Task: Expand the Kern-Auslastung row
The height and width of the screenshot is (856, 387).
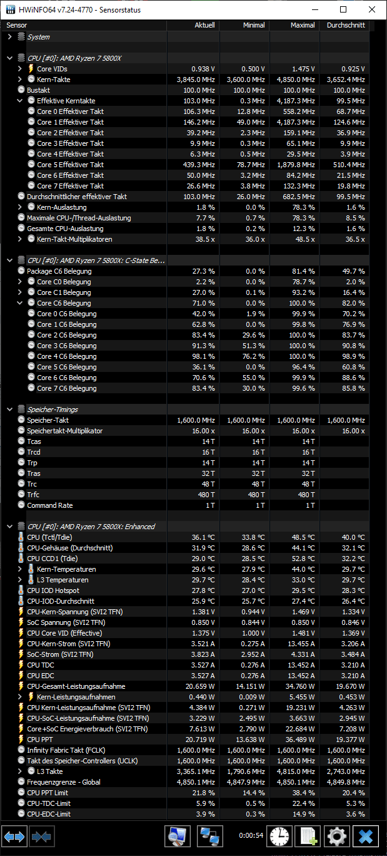Action: 20,207
